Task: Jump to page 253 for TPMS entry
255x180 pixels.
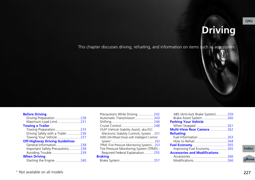Action: (x=157, y=145)
